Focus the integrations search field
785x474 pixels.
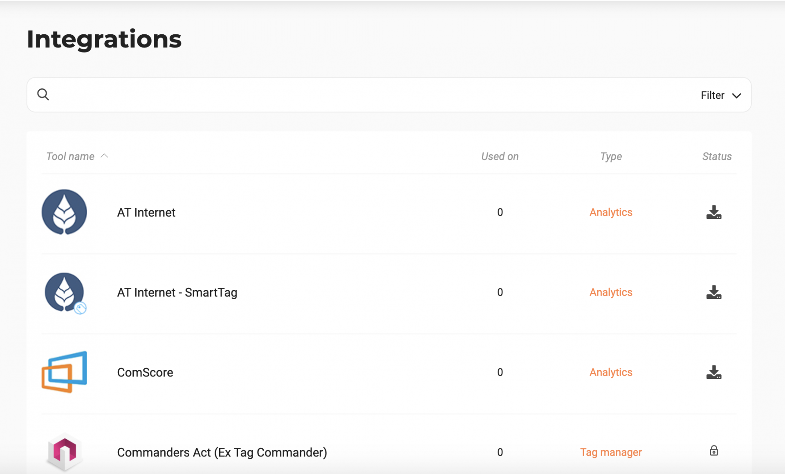[368, 95]
